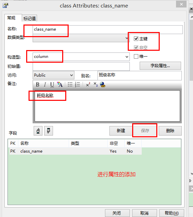
Task: Move field up with hand icon
Action: pyautogui.click(x=38, y=131)
